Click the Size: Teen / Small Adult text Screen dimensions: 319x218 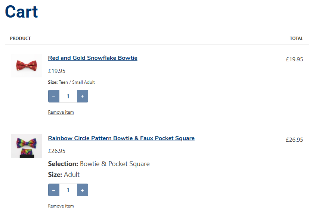click(x=71, y=82)
